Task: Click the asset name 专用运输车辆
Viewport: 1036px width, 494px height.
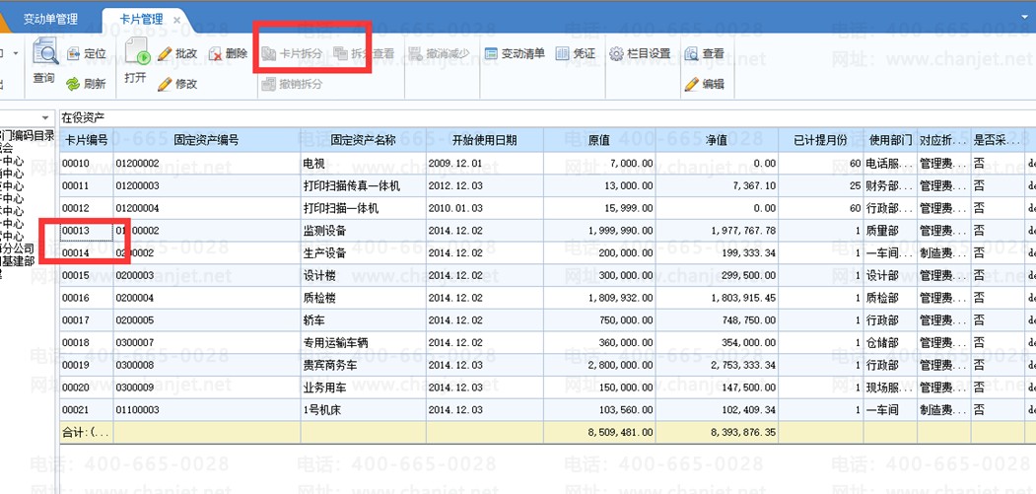Action: (x=335, y=343)
